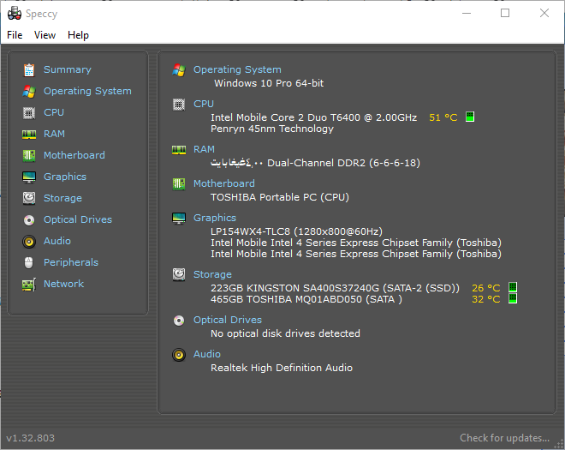Click Realtek High Definition Audio text
Screen dimensions: 565x450
click(x=282, y=368)
